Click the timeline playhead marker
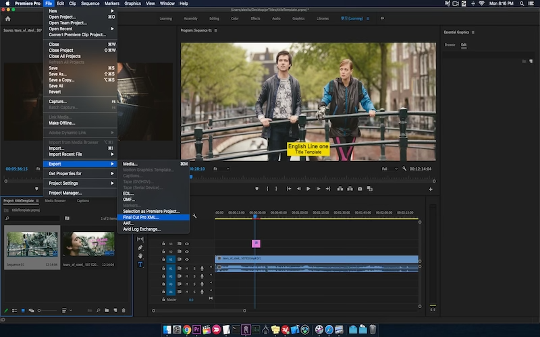The height and width of the screenshot is (337, 540). click(255, 216)
